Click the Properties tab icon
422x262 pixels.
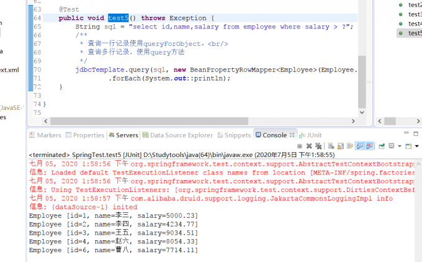pyautogui.click(x=68, y=135)
